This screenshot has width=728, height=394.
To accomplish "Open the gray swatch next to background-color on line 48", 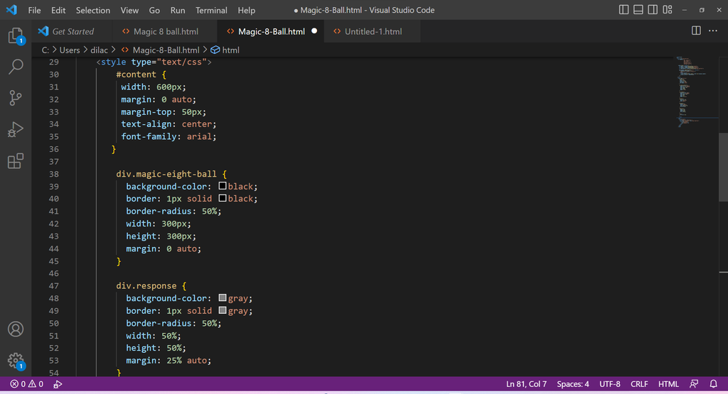I will [223, 298].
